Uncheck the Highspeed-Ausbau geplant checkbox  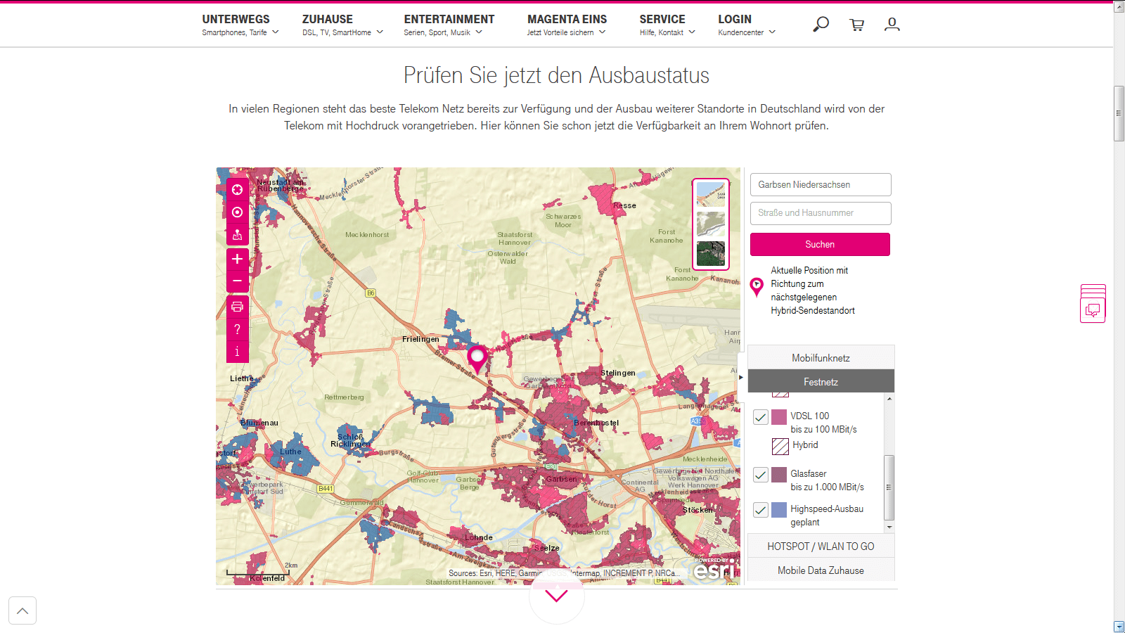coord(761,510)
